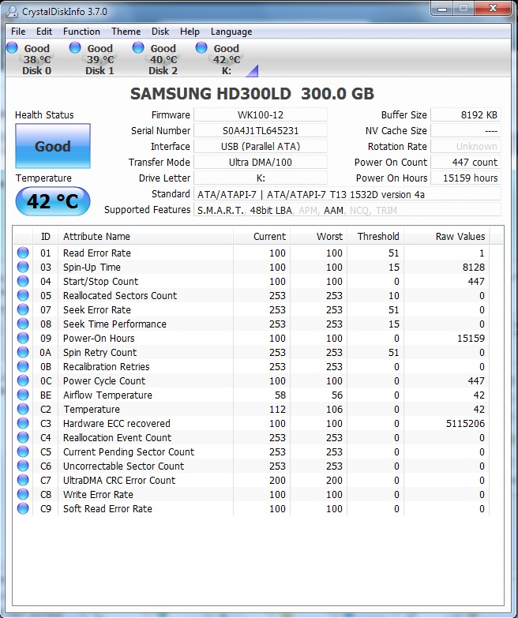Select Disk 1 in disk list
The height and width of the screenshot is (618, 518).
click(x=99, y=59)
